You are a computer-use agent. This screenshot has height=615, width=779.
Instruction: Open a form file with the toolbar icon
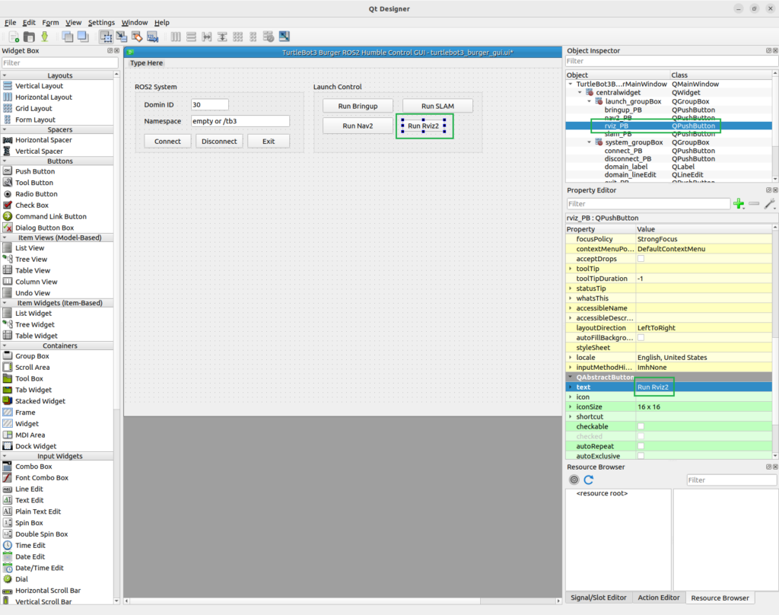tap(30, 37)
